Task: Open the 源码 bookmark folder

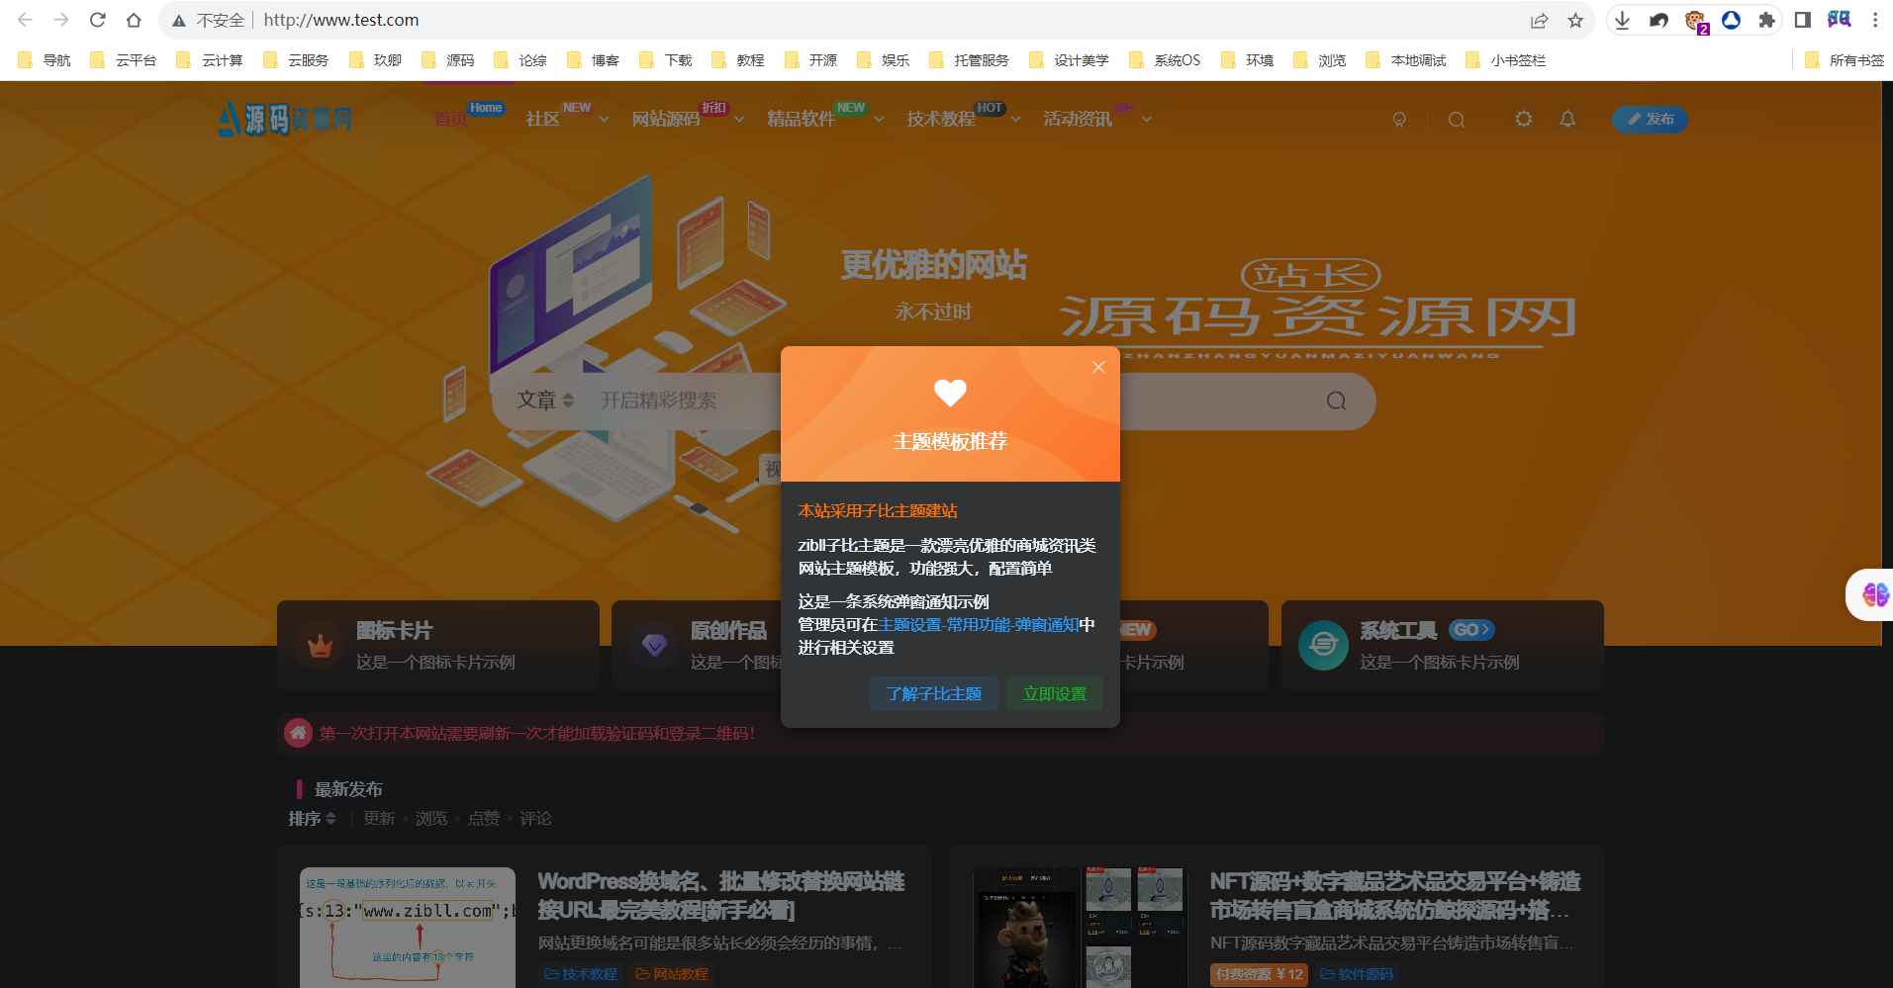Action: [x=448, y=60]
